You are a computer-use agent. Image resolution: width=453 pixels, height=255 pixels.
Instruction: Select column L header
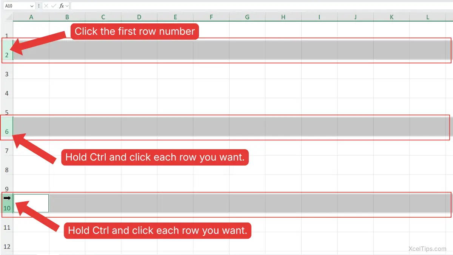click(427, 17)
